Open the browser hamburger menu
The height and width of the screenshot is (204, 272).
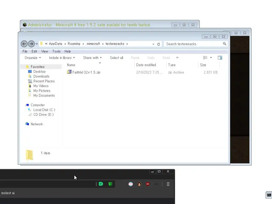[x=168, y=184]
